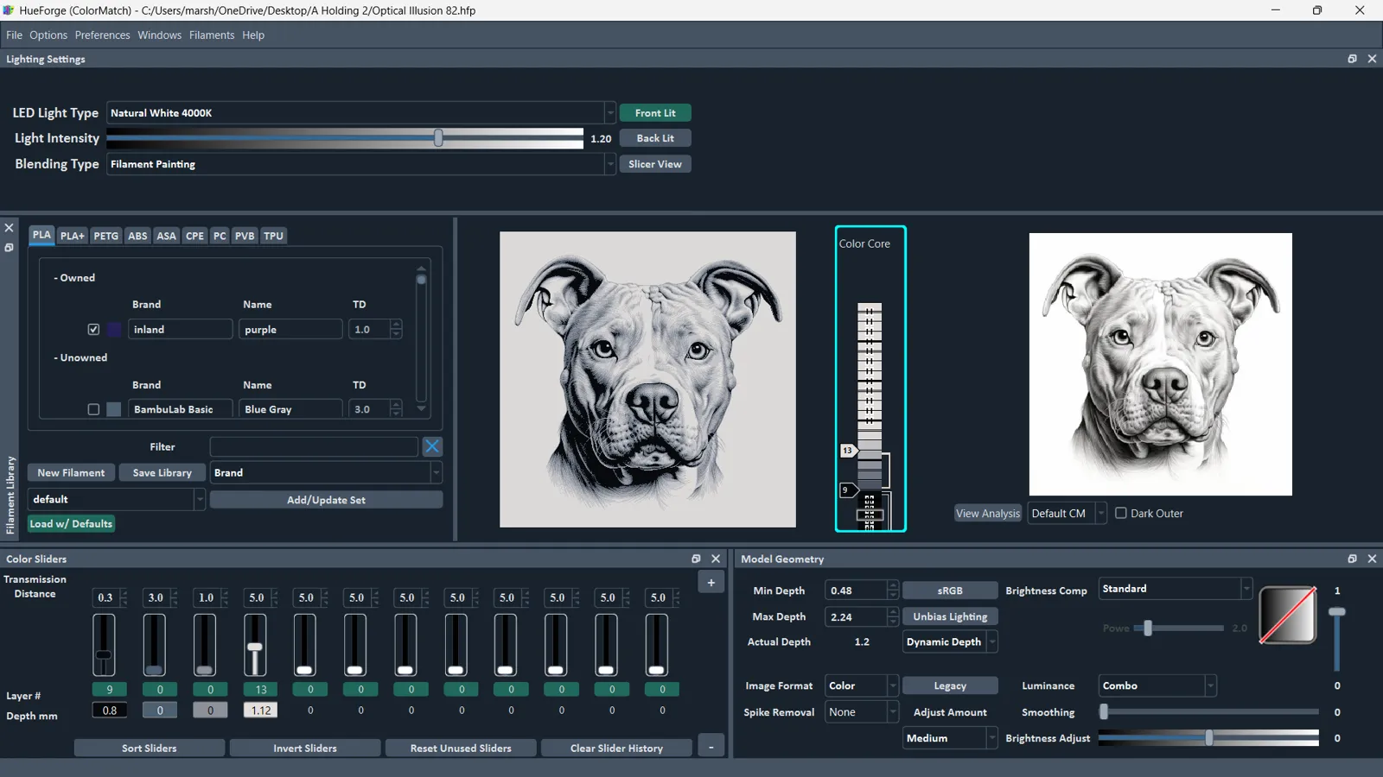The image size is (1383, 777).
Task: Click the Slicer View button
Action: (655, 164)
